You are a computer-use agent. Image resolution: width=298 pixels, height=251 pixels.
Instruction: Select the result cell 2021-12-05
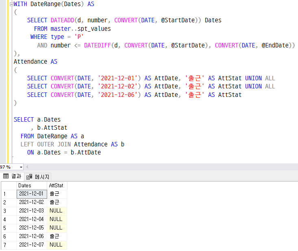pos(32,228)
